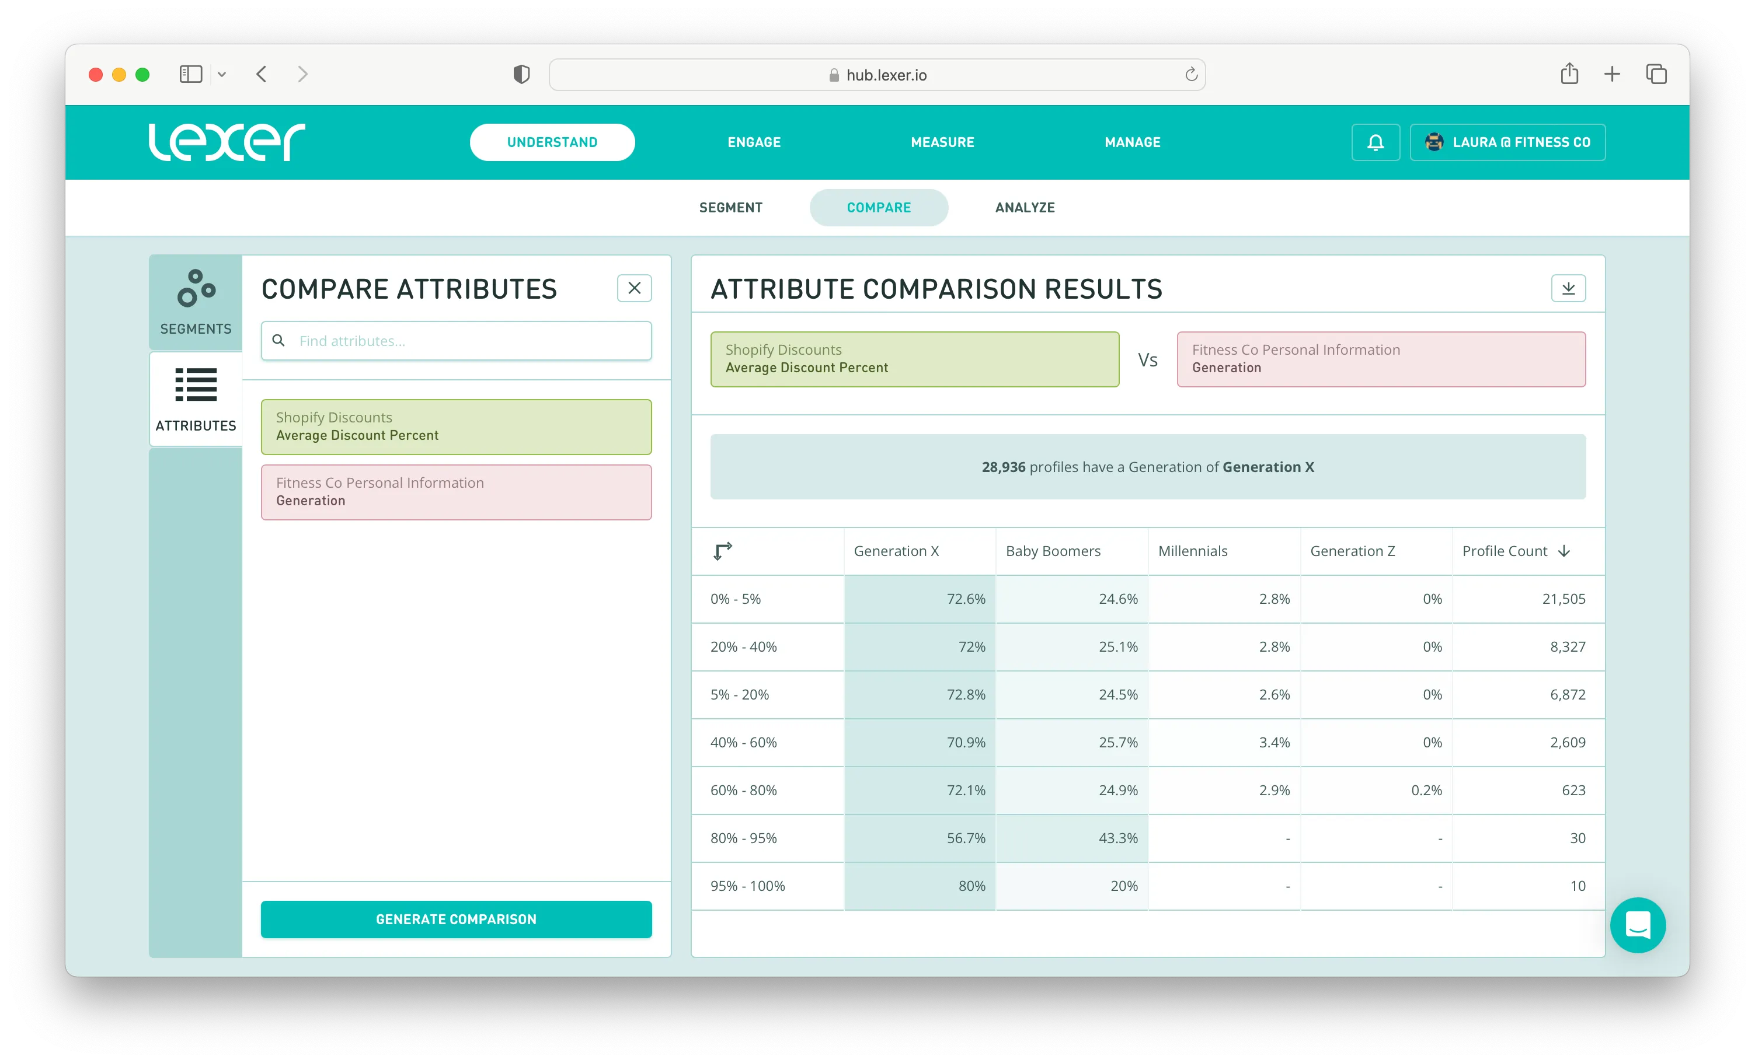Click the Safari share icon

[1569, 74]
